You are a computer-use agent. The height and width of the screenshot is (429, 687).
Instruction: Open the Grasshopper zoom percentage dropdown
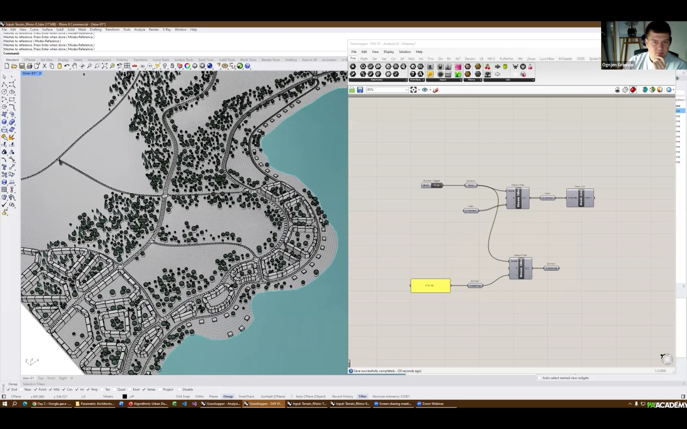click(x=406, y=90)
